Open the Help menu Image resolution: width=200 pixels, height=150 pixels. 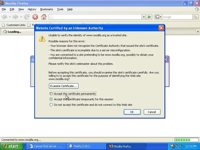point(70,9)
